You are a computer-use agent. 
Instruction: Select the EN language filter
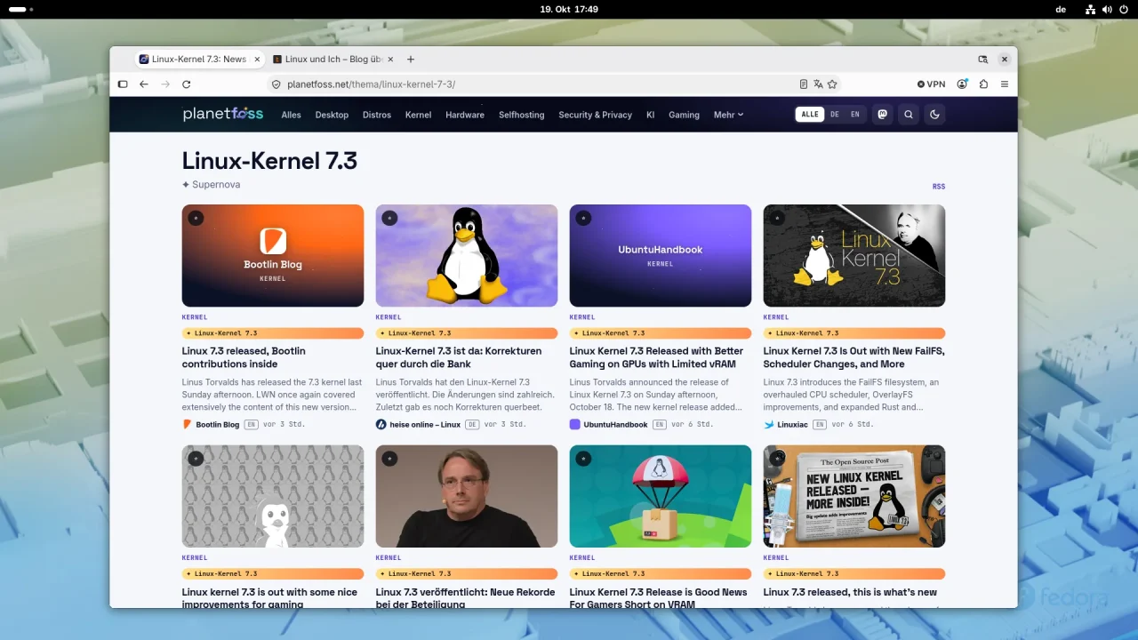pyautogui.click(x=855, y=115)
